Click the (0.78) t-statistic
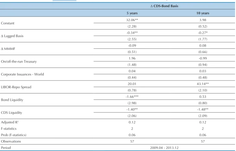Screen dimensions: 236x151 [x=132, y=90]
